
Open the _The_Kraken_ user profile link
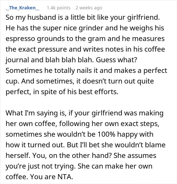click(23, 8)
